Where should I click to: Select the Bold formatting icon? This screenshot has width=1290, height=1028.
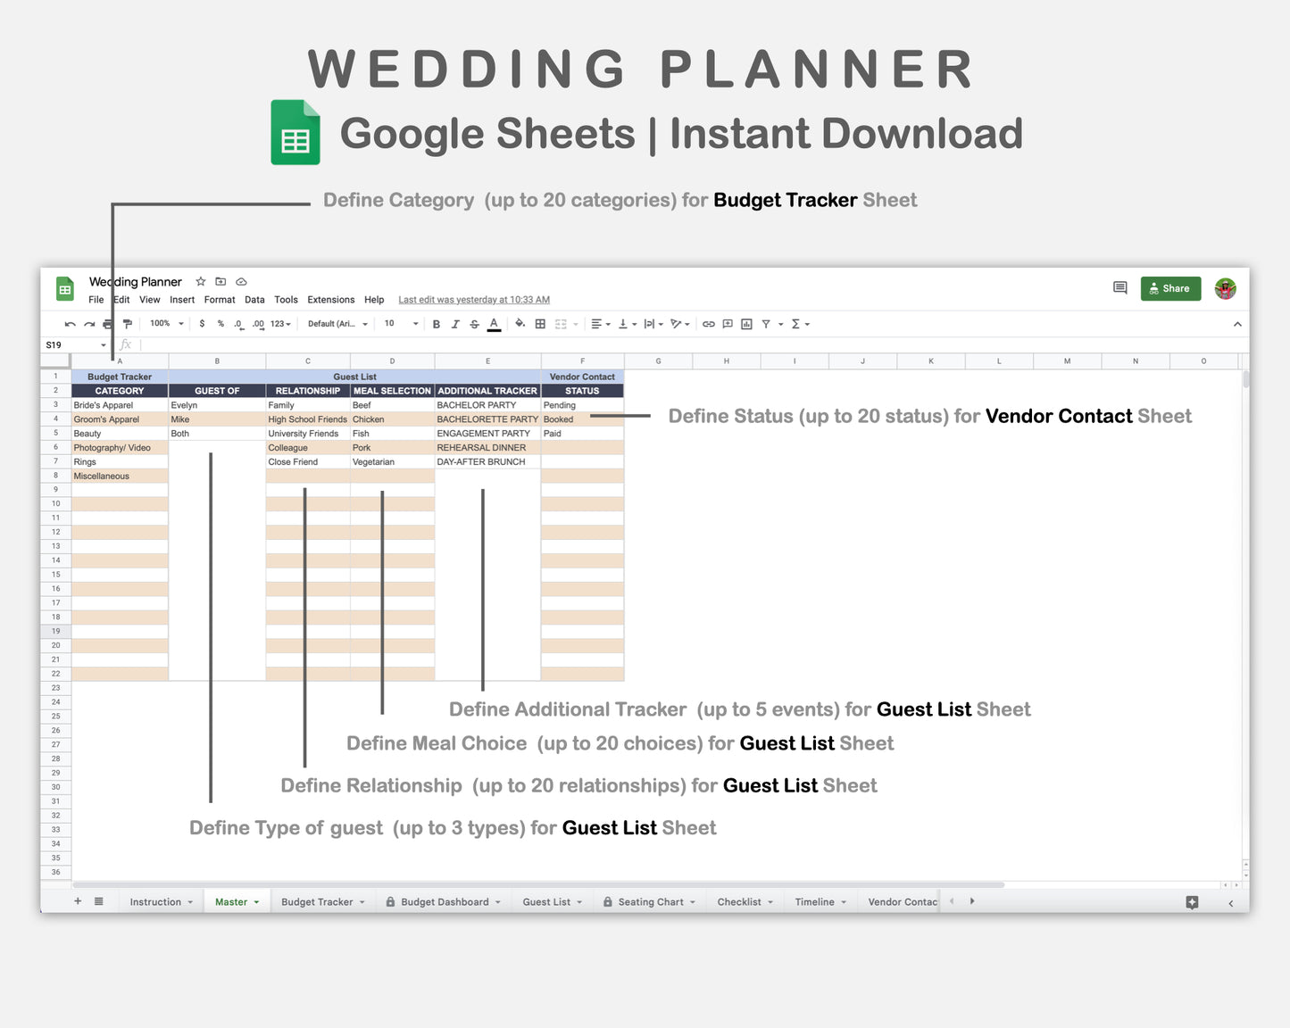(x=436, y=324)
